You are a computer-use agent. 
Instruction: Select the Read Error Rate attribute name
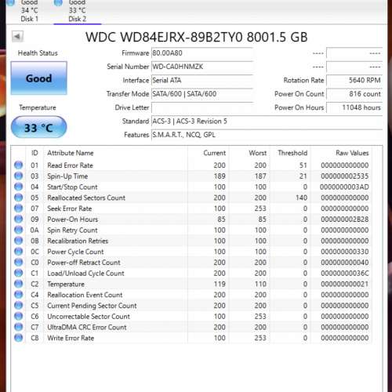[70, 165]
